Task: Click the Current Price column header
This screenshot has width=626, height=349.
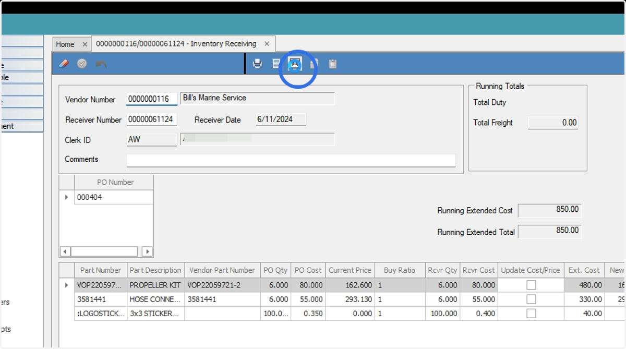Action: tap(350, 270)
